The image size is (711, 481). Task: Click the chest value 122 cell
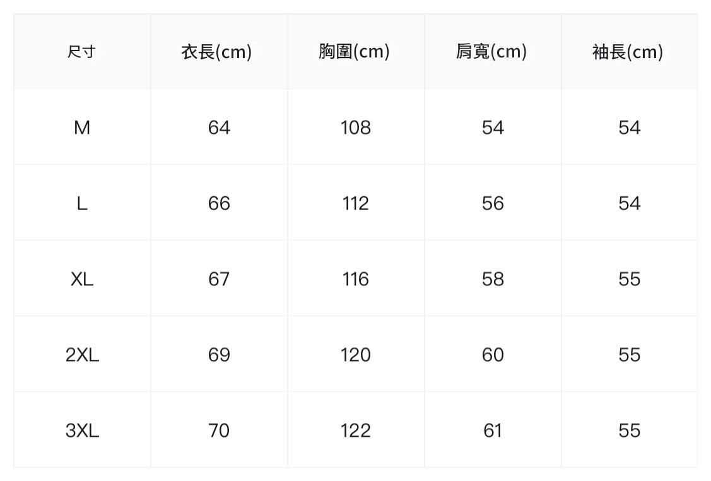(x=356, y=431)
